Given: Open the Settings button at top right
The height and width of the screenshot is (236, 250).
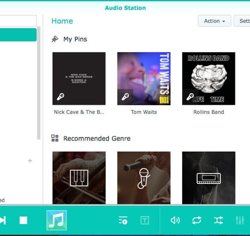Looking at the screenshot, I should 242,21.
